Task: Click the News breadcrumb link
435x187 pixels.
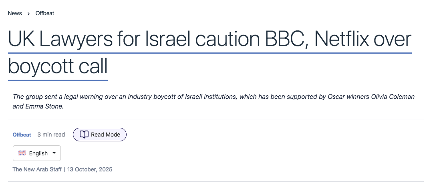Action: (15, 13)
